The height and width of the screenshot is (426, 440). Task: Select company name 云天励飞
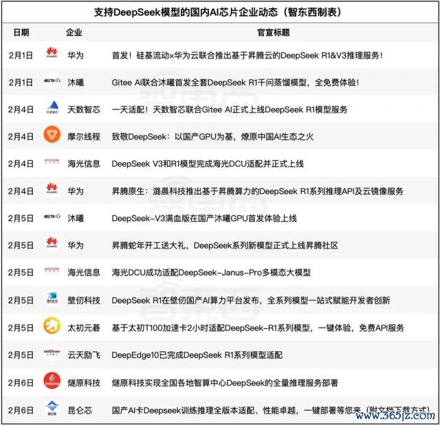pos(84,355)
